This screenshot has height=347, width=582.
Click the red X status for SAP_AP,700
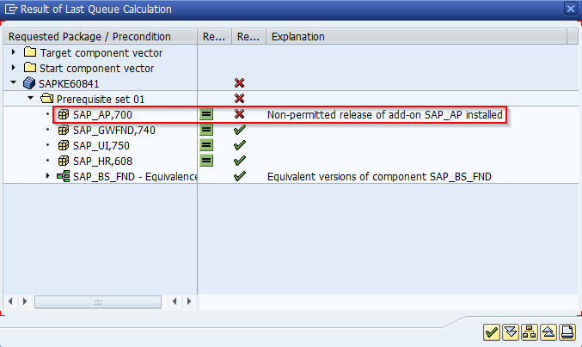(239, 114)
